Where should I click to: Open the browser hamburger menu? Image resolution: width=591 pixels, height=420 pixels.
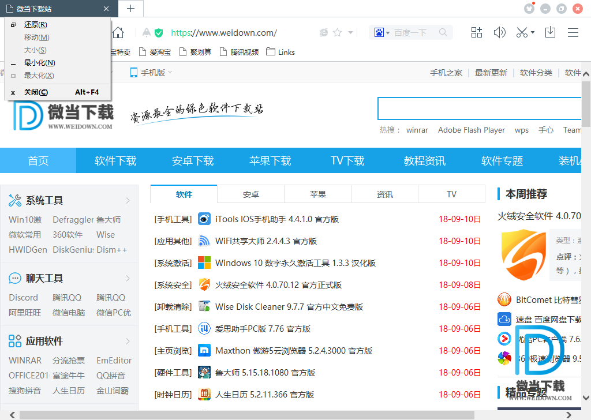pyautogui.click(x=573, y=32)
